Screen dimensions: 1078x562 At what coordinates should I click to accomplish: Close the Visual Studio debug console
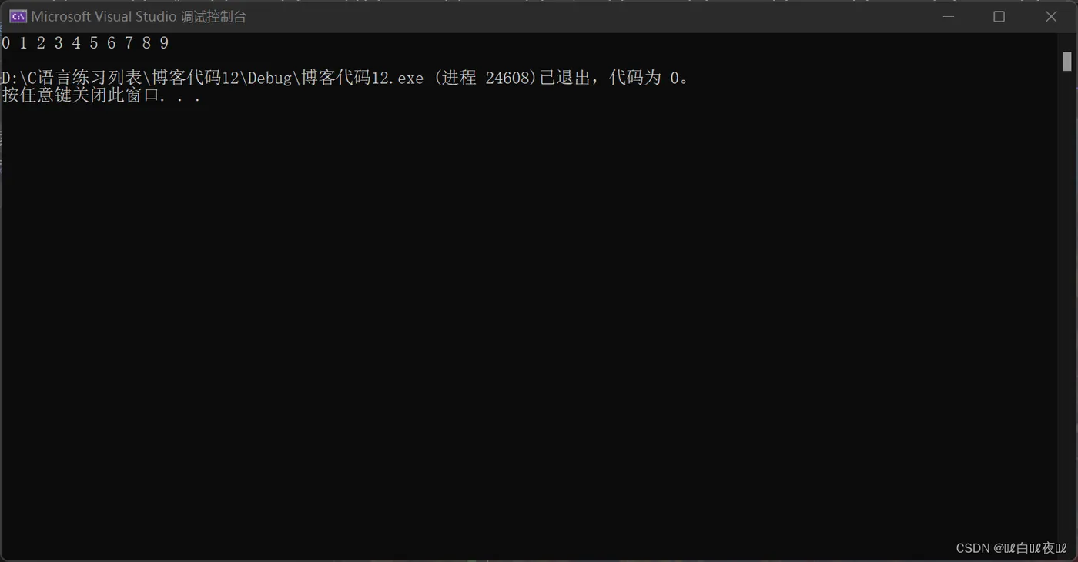(1050, 16)
